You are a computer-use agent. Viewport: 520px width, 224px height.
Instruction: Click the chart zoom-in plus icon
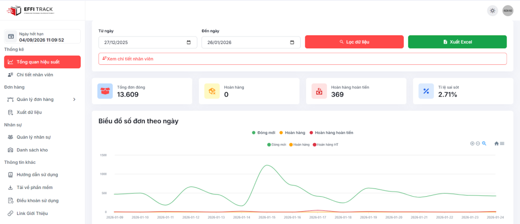pyautogui.click(x=472, y=143)
